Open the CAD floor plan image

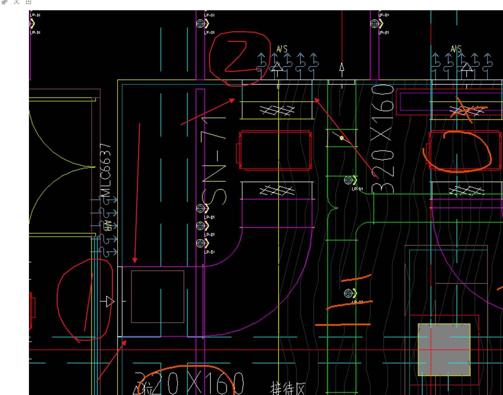pyautogui.click(x=266, y=203)
